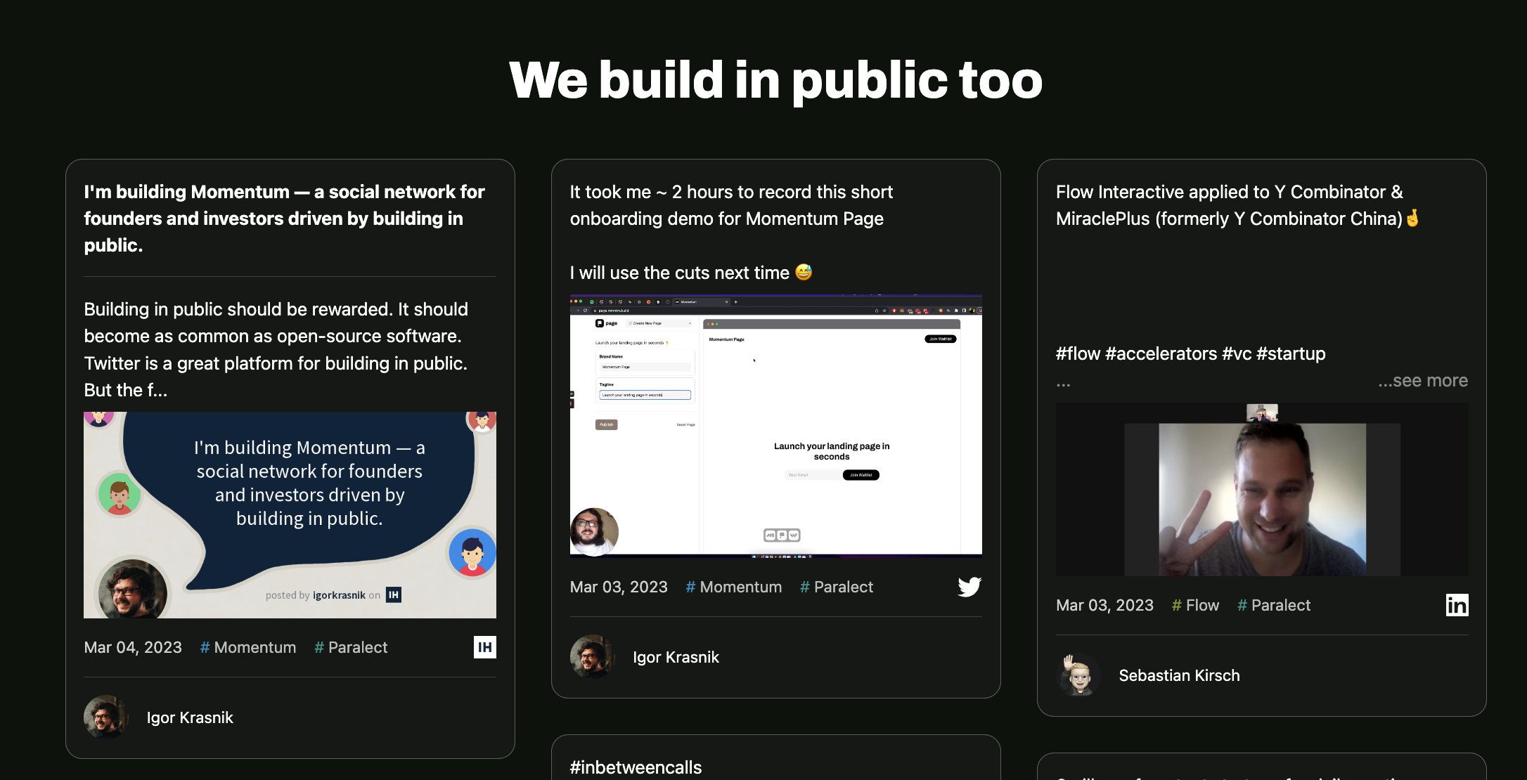Click the "#flow #accelerators #vc #startup" hashtags line
The width and height of the screenshot is (1527, 780).
tap(1191, 353)
